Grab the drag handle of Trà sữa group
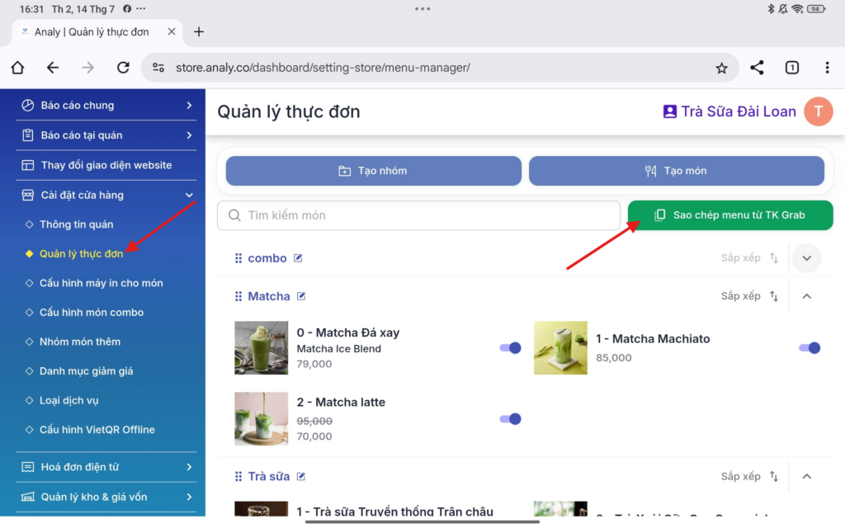This screenshot has width=845, height=528. 238,476
